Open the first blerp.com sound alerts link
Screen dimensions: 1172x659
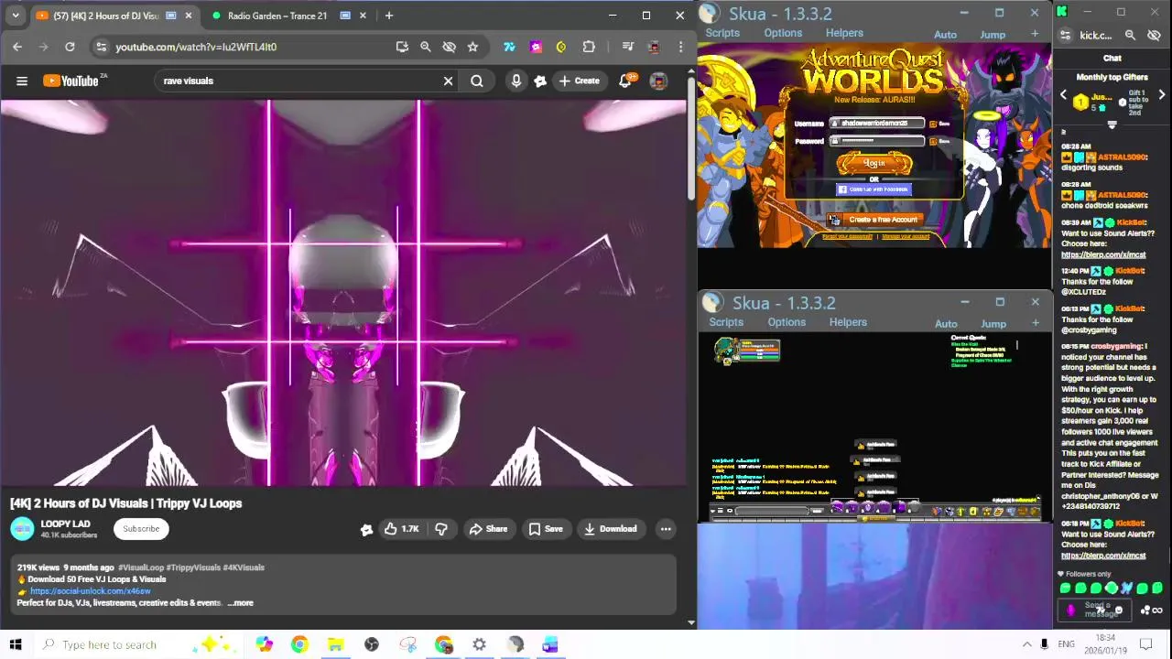1103,255
